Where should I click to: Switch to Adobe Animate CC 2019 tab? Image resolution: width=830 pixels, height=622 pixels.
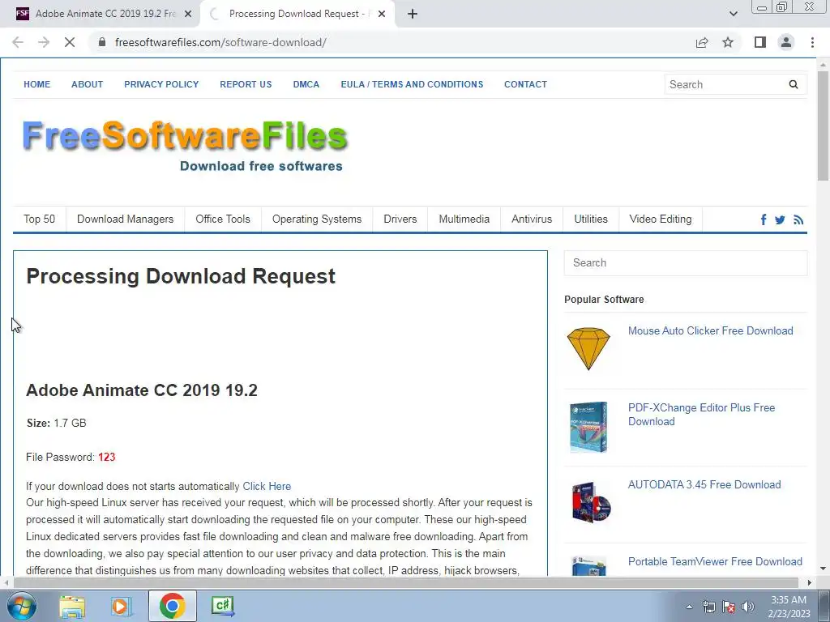[105, 14]
